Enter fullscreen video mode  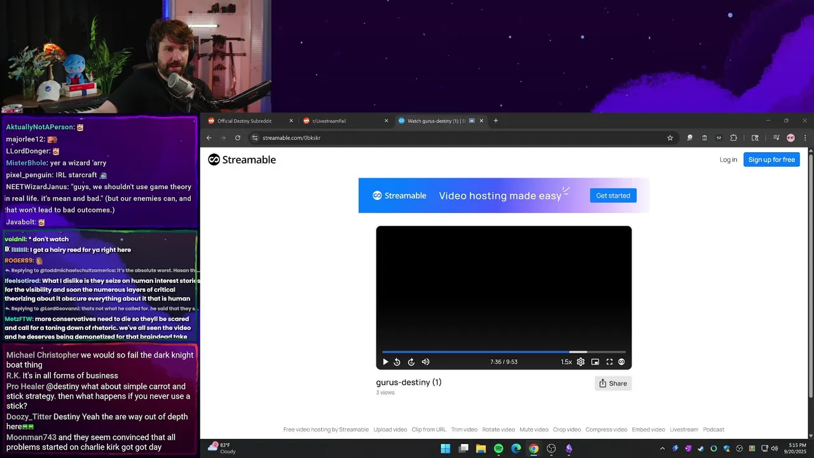(x=609, y=362)
